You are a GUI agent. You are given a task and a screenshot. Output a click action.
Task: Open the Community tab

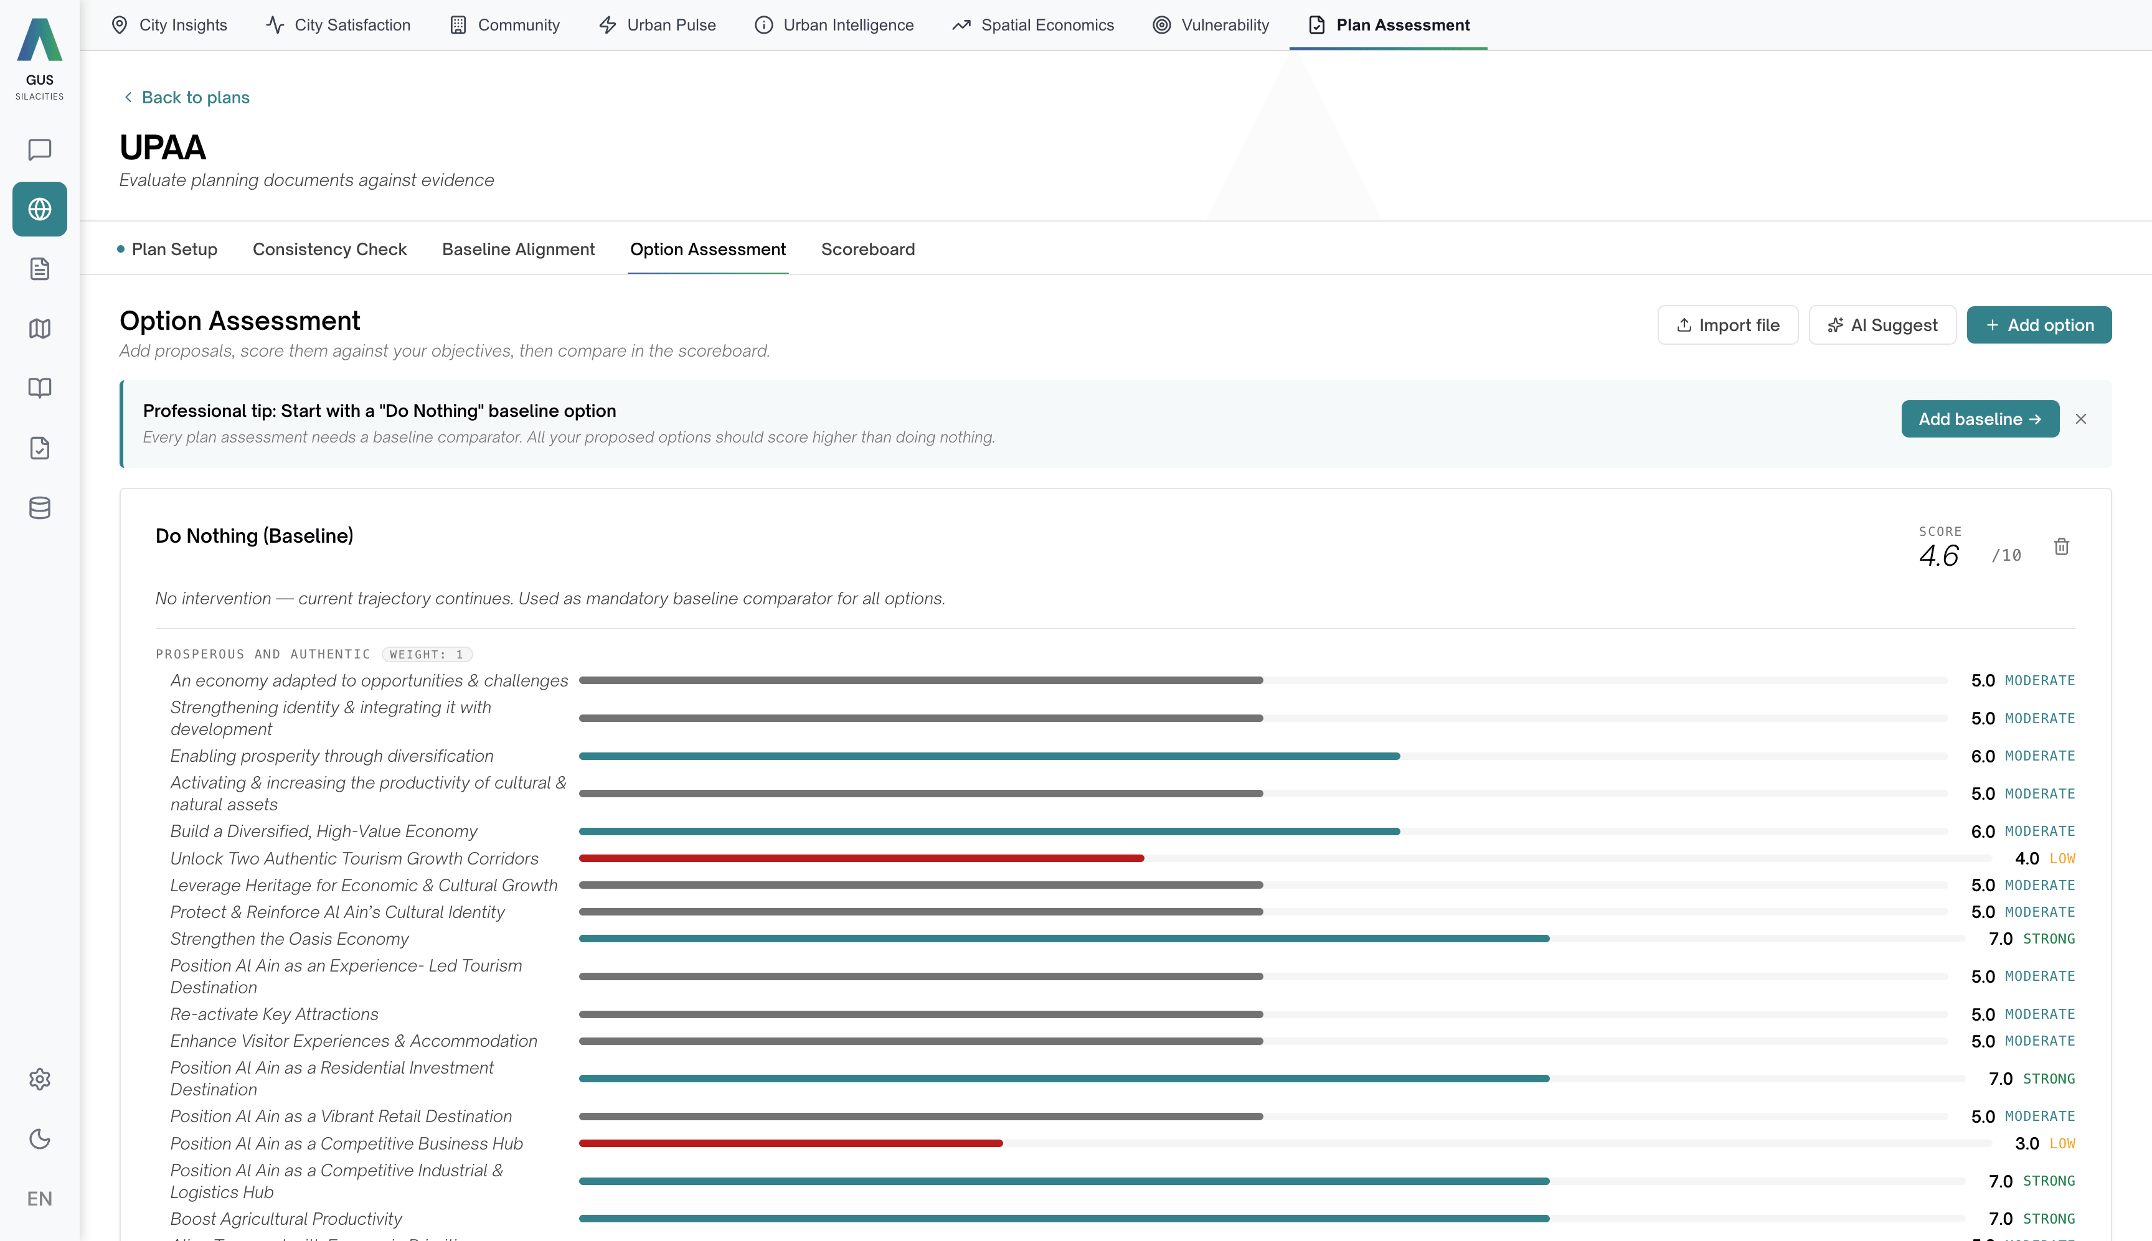505,25
